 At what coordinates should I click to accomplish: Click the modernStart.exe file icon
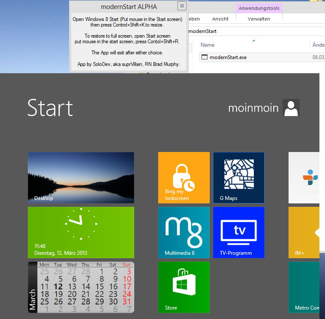(205, 57)
